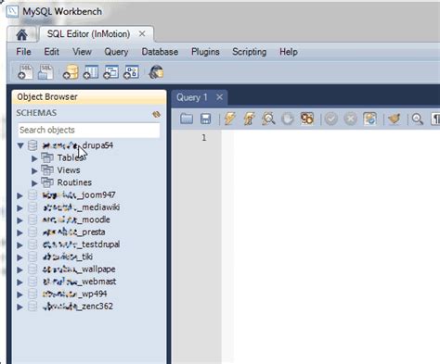
Task: Open the Help menu
Action: pos(289,52)
